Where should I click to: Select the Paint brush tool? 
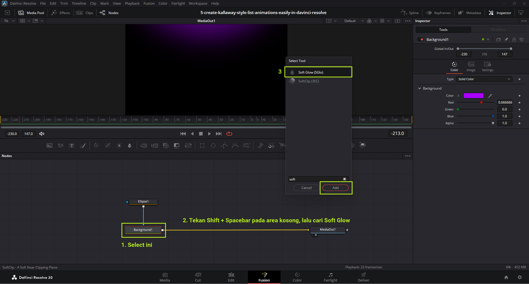click(83, 145)
